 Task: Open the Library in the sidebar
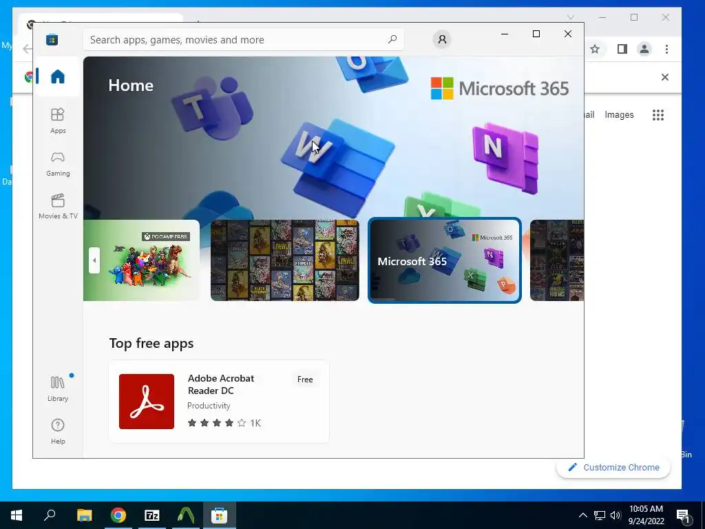click(58, 388)
